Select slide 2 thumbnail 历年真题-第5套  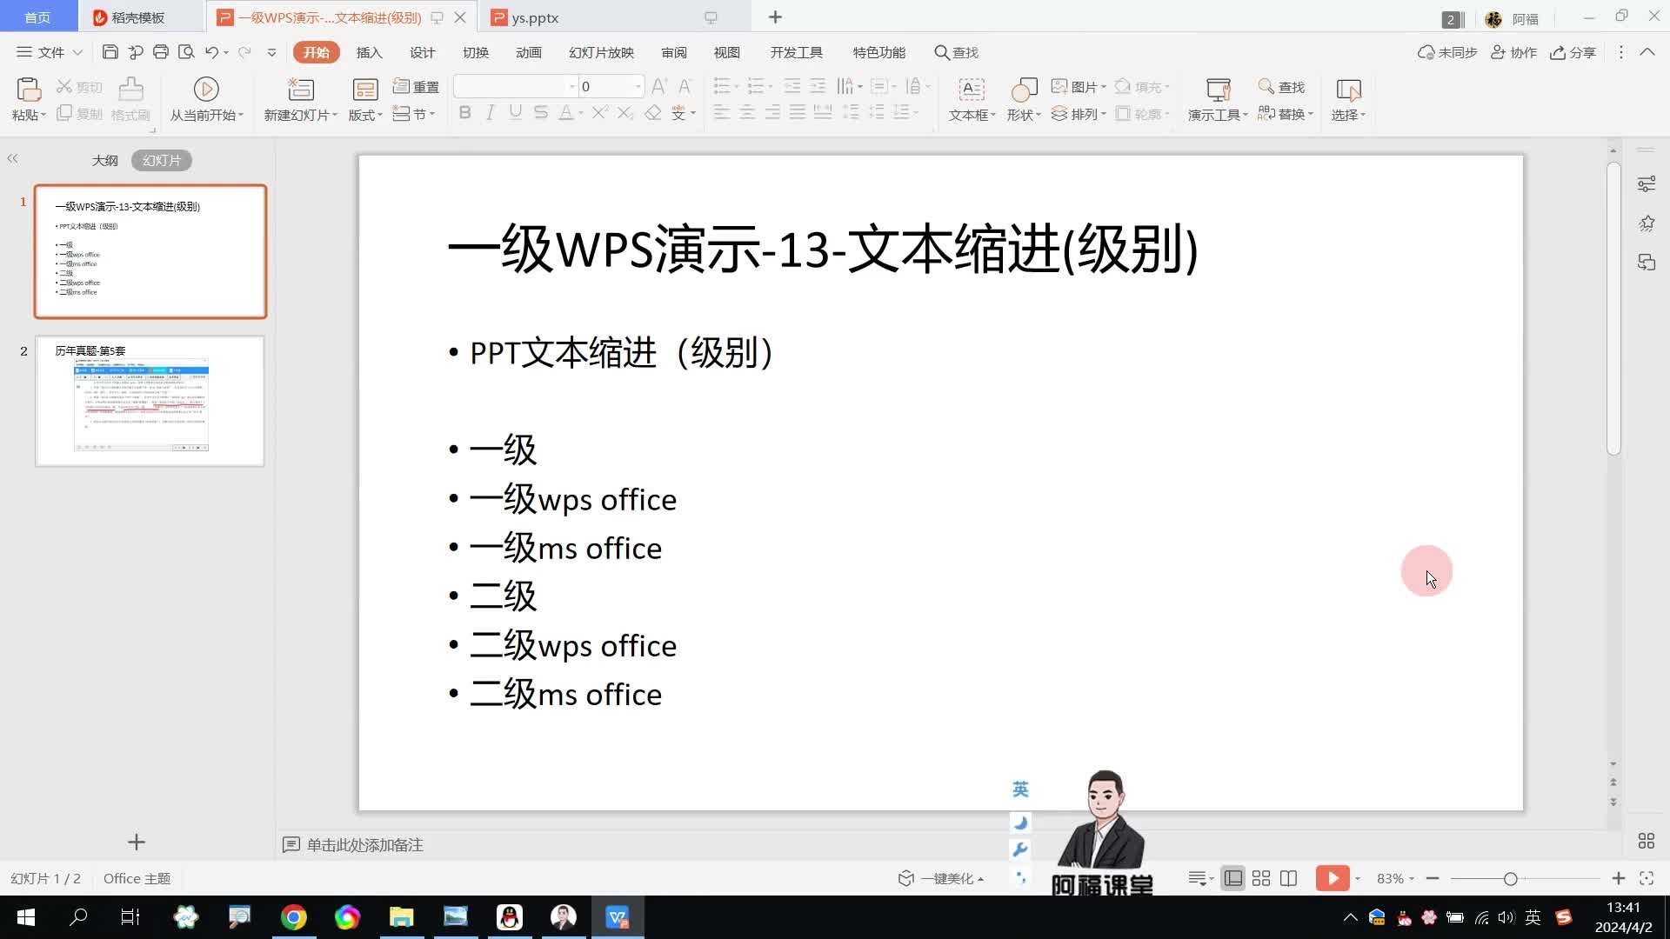(x=150, y=402)
